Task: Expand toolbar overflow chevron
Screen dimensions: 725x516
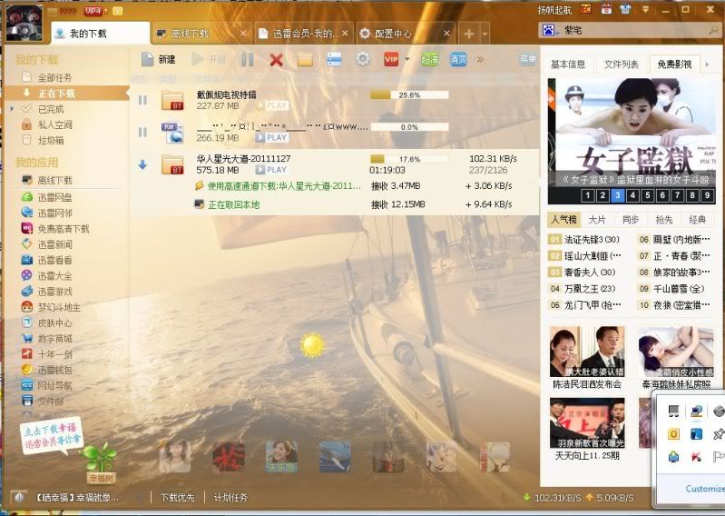Action: 480,59
